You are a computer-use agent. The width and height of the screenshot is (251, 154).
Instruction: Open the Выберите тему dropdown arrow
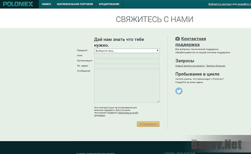158,51
